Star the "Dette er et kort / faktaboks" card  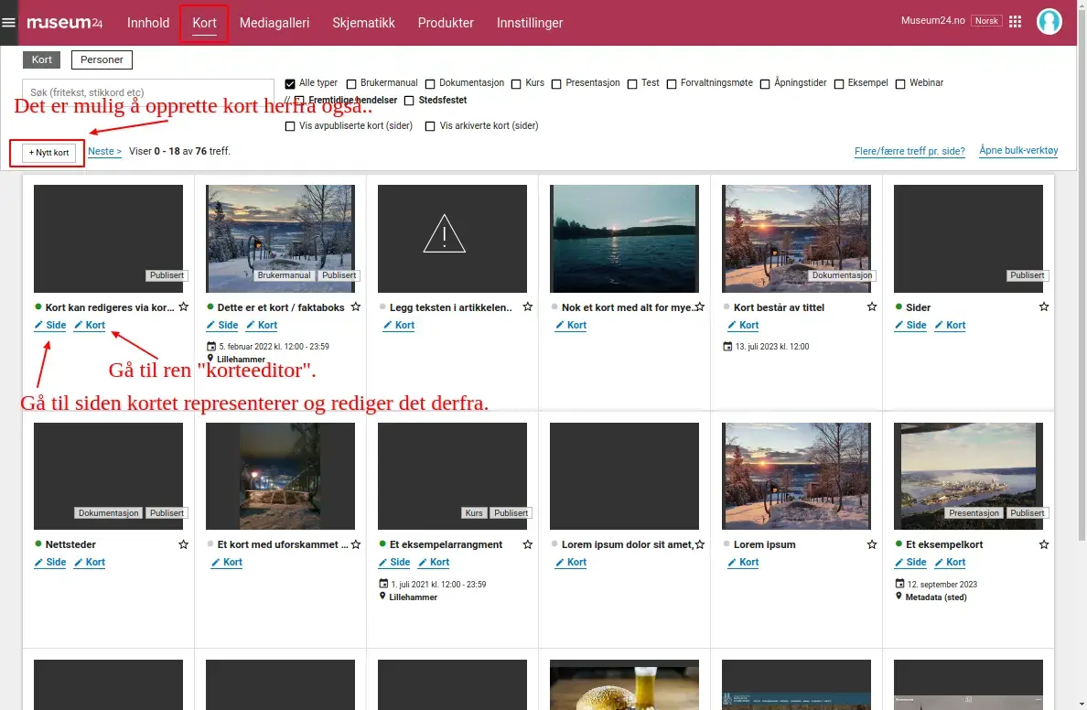pyautogui.click(x=356, y=307)
